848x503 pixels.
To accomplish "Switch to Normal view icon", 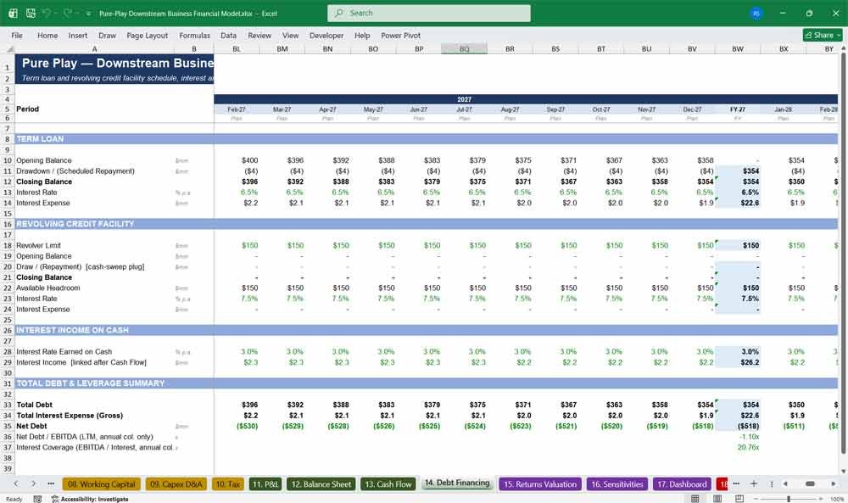I will [x=695, y=498].
